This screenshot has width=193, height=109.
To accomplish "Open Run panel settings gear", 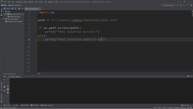I will tap(188, 76).
